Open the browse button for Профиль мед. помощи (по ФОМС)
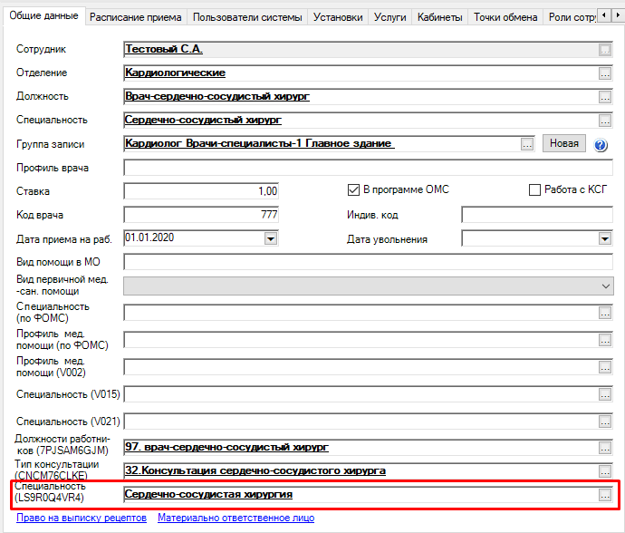 click(x=605, y=340)
